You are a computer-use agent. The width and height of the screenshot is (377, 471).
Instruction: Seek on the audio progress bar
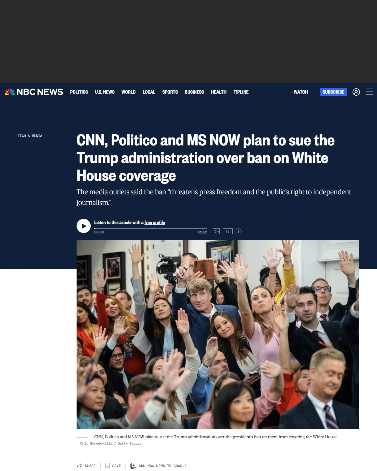click(151, 228)
